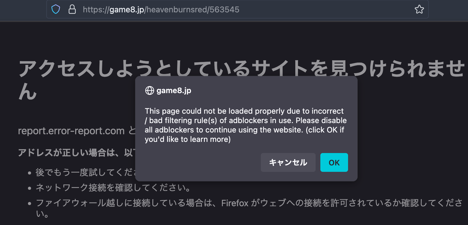Screen dimensions: 468x225
Task: Click OK to learn more about adblockers
Action: pyautogui.click(x=334, y=162)
